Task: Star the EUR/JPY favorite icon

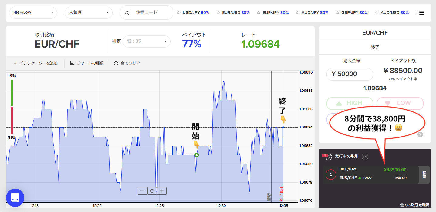Action: (x=259, y=13)
